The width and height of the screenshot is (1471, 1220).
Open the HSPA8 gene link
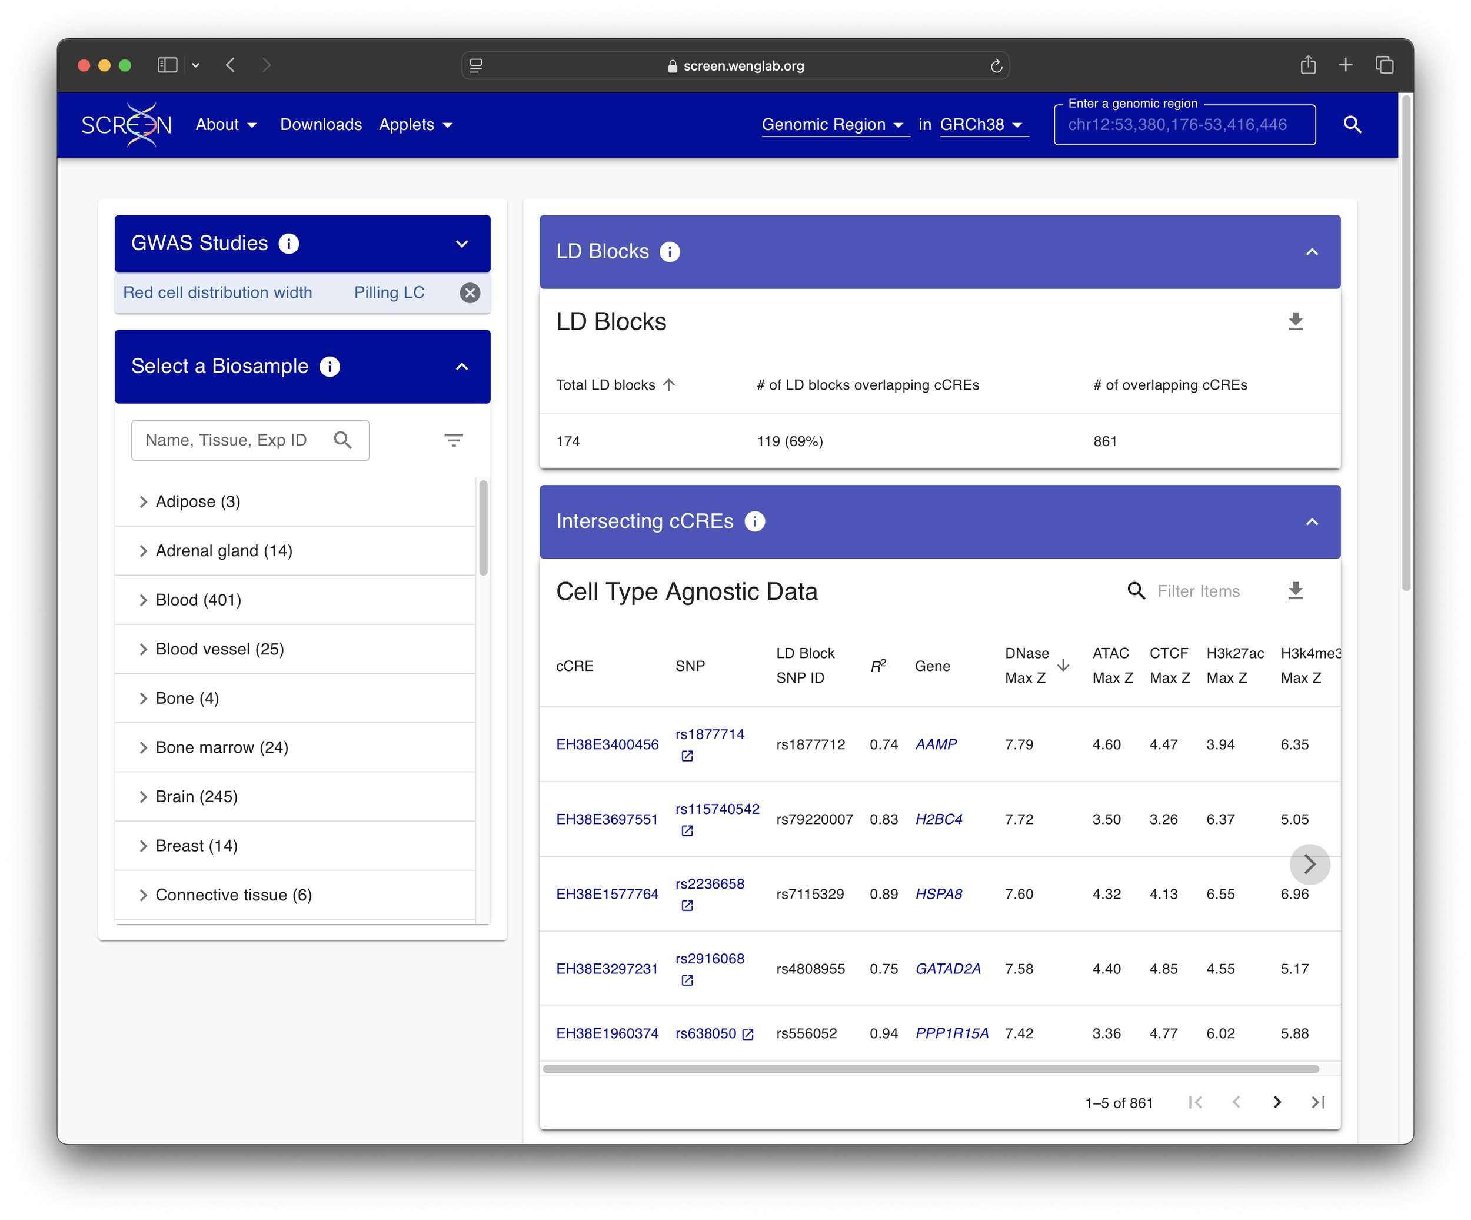point(938,894)
